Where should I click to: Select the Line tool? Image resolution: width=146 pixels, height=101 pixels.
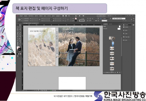click(20, 31)
